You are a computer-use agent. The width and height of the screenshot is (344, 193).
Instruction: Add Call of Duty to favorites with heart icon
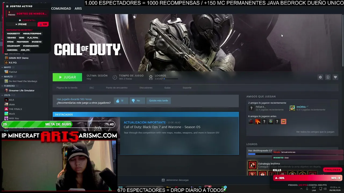click(x=335, y=77)
